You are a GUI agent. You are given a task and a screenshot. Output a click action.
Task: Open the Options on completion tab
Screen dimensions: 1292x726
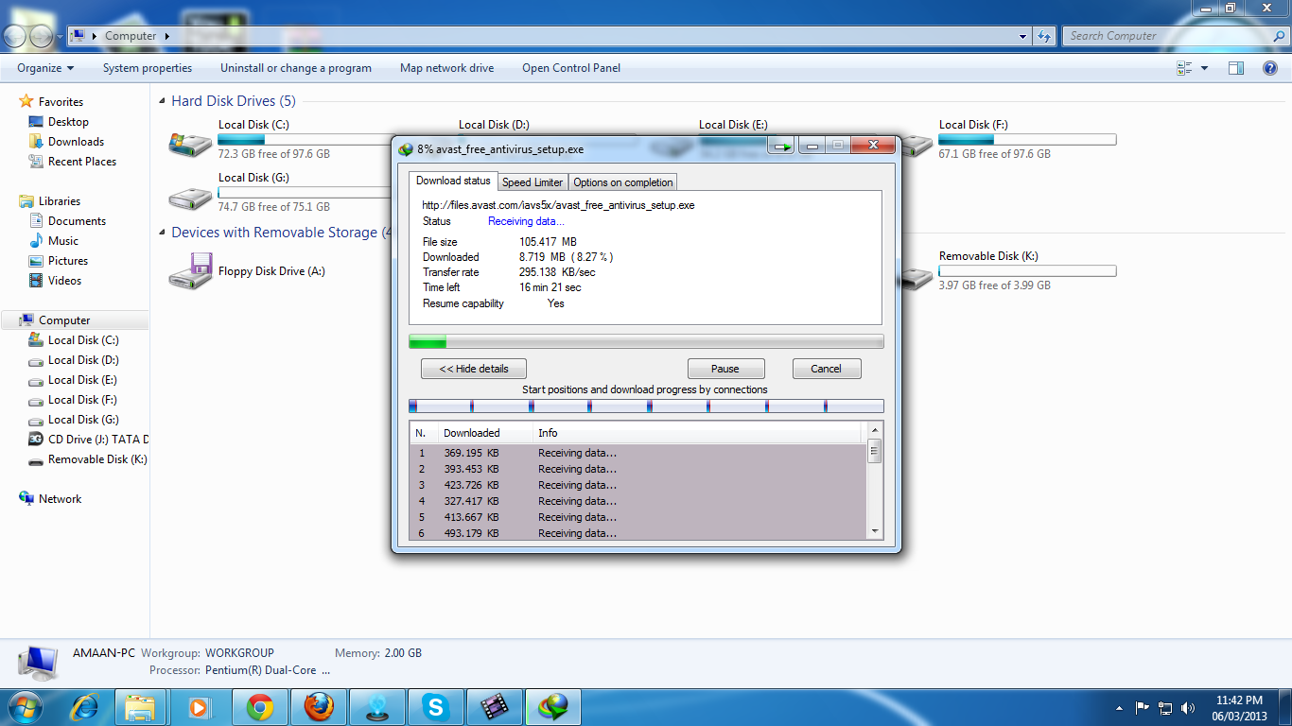[x=623, y=182]
